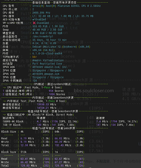Click the fio 512k Read value '63.41 MB/s'
141x168 pixels.
pyautogui.click(x=28, y=159)
